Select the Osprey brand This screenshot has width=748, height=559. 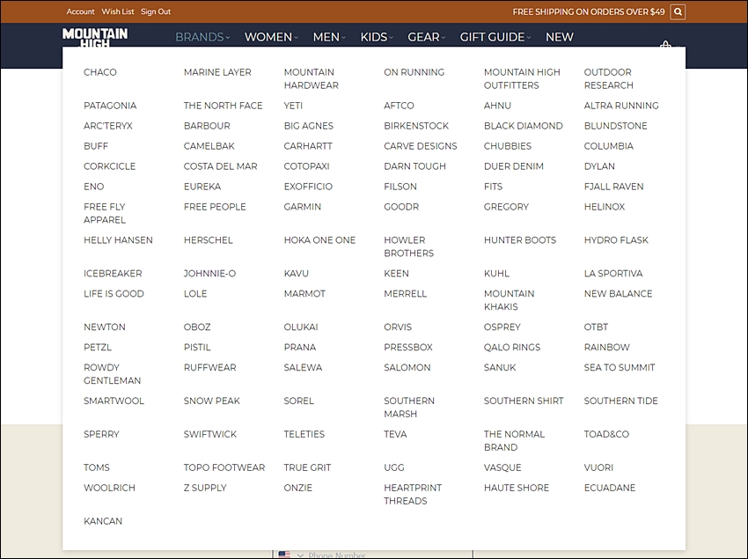tap(502, 327)
